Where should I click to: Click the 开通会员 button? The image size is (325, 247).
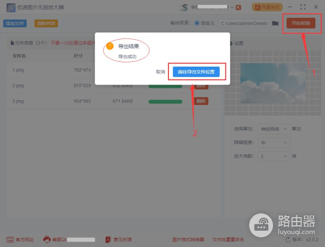click(x=267, y=8)
